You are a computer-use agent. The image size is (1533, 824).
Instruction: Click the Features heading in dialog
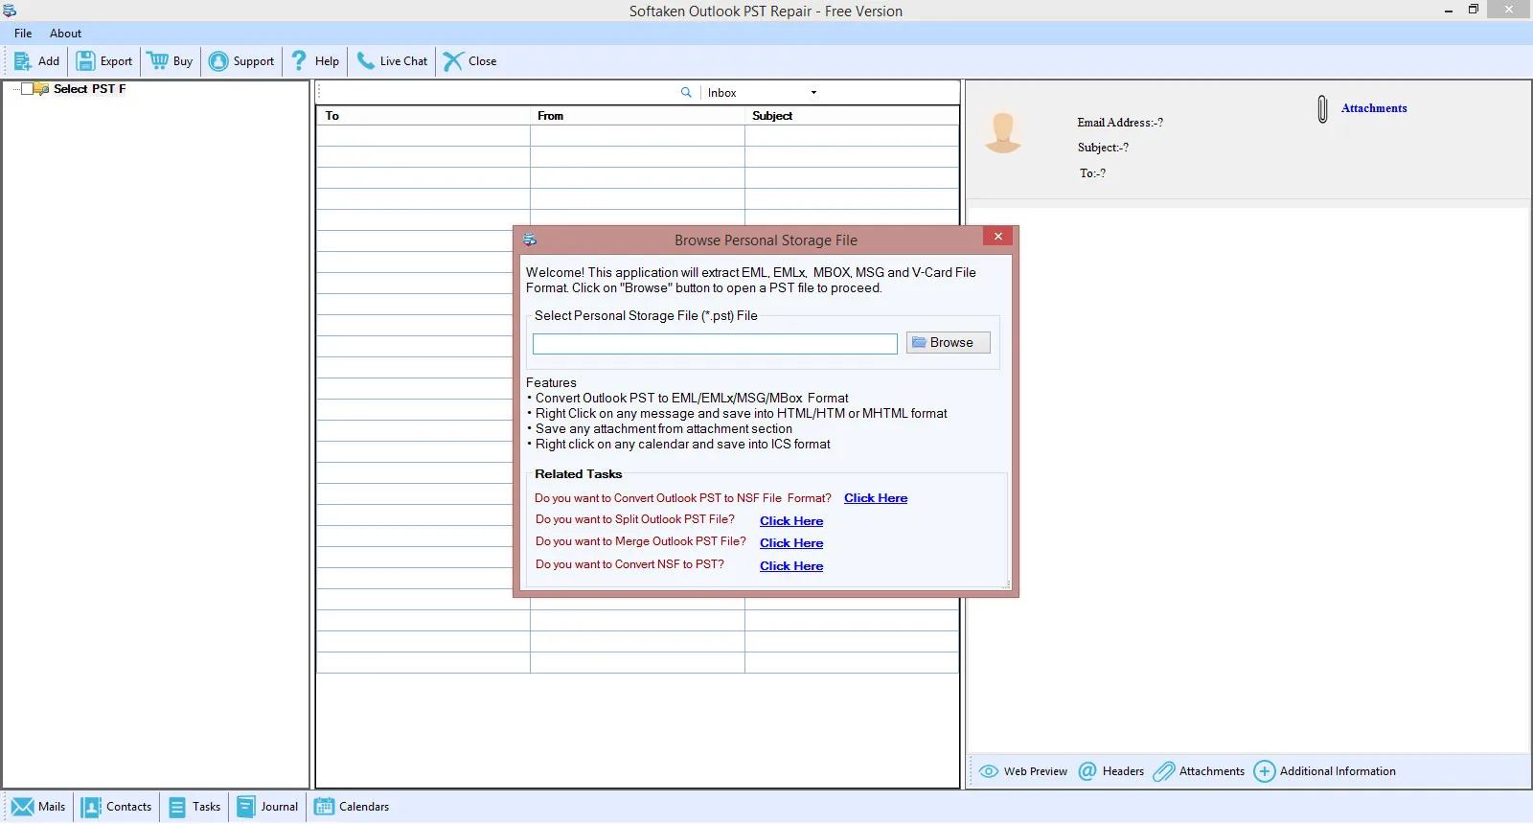[x=551, y=382]
